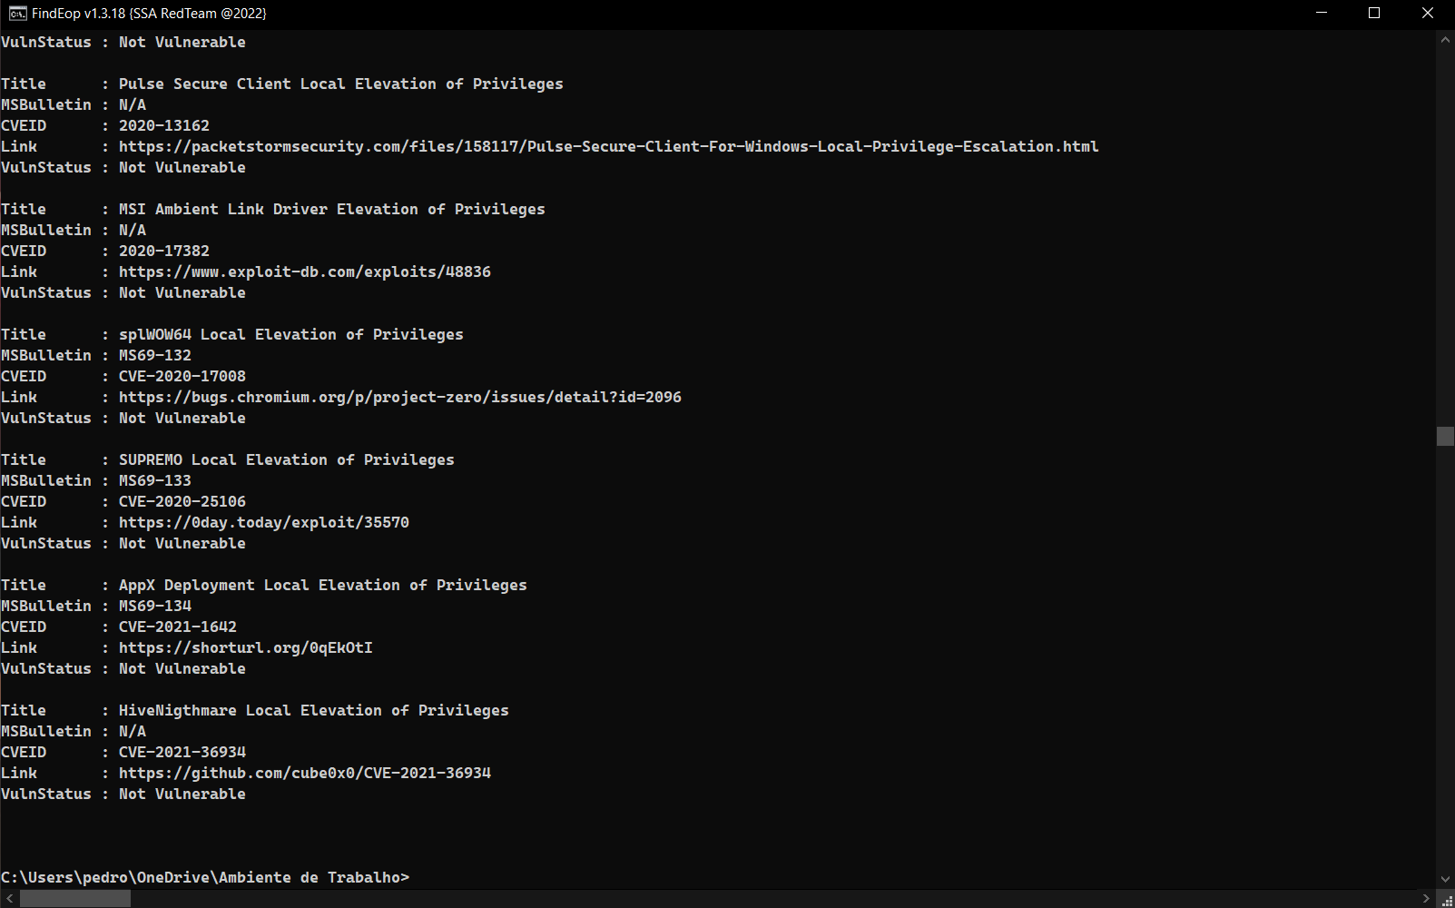Click the vertical scrollbar down arrow
The width and height of the screenshot is (1455, 908).
point(1445,878)
